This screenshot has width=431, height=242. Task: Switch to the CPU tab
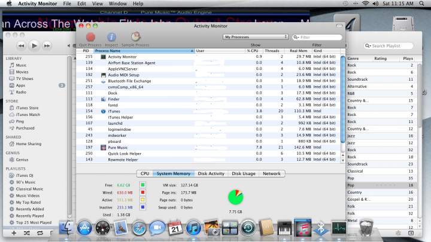(145, 173)
